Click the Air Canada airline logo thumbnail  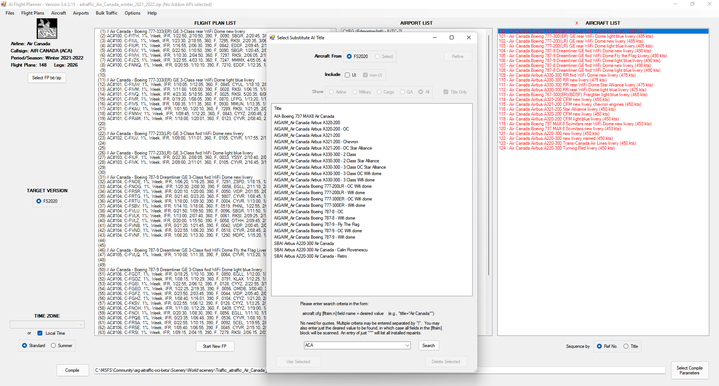47,28
